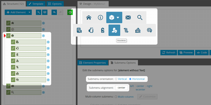
Task: Click the envelope icon in menu preview
Action: [128, 18]
